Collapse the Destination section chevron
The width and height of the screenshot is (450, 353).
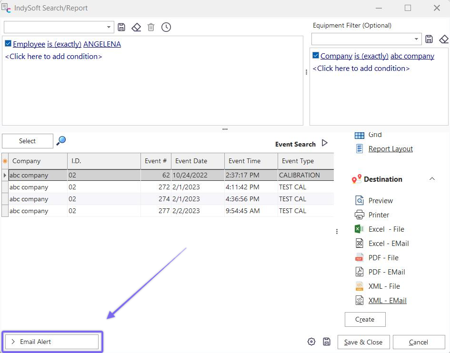(x=432, y=179)
